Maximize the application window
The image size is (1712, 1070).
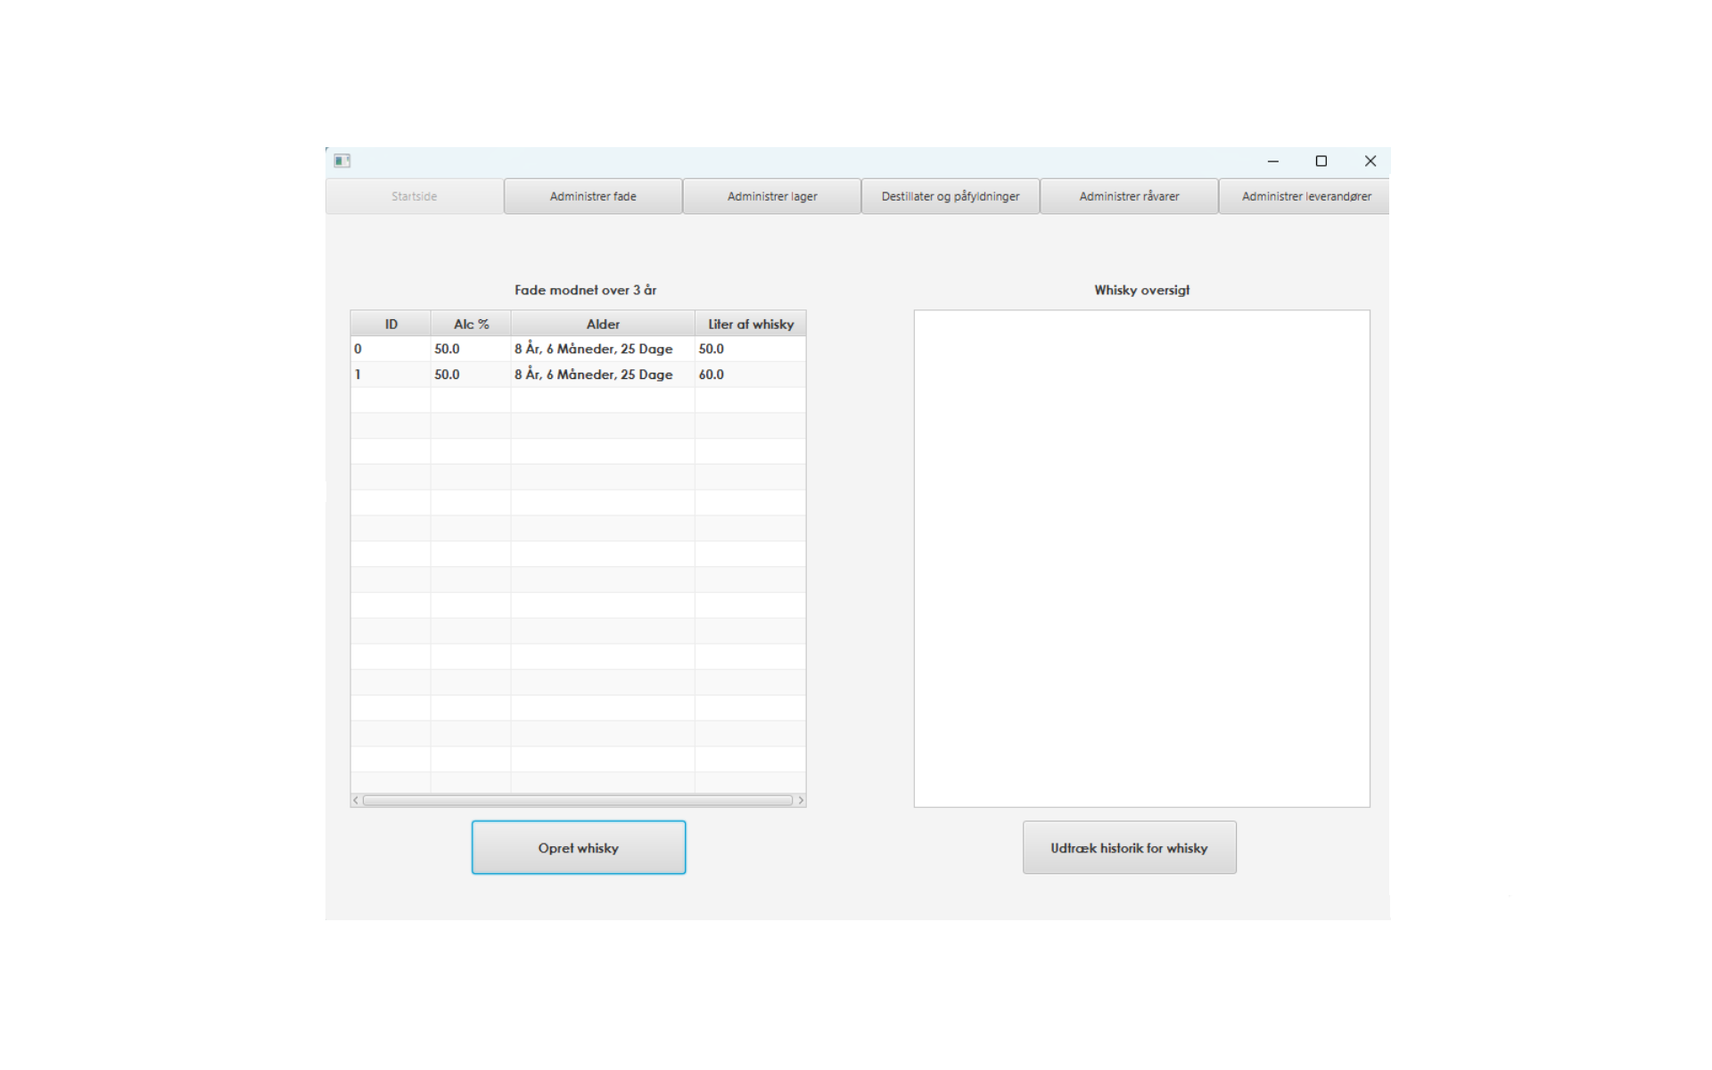coord(1321,161)
